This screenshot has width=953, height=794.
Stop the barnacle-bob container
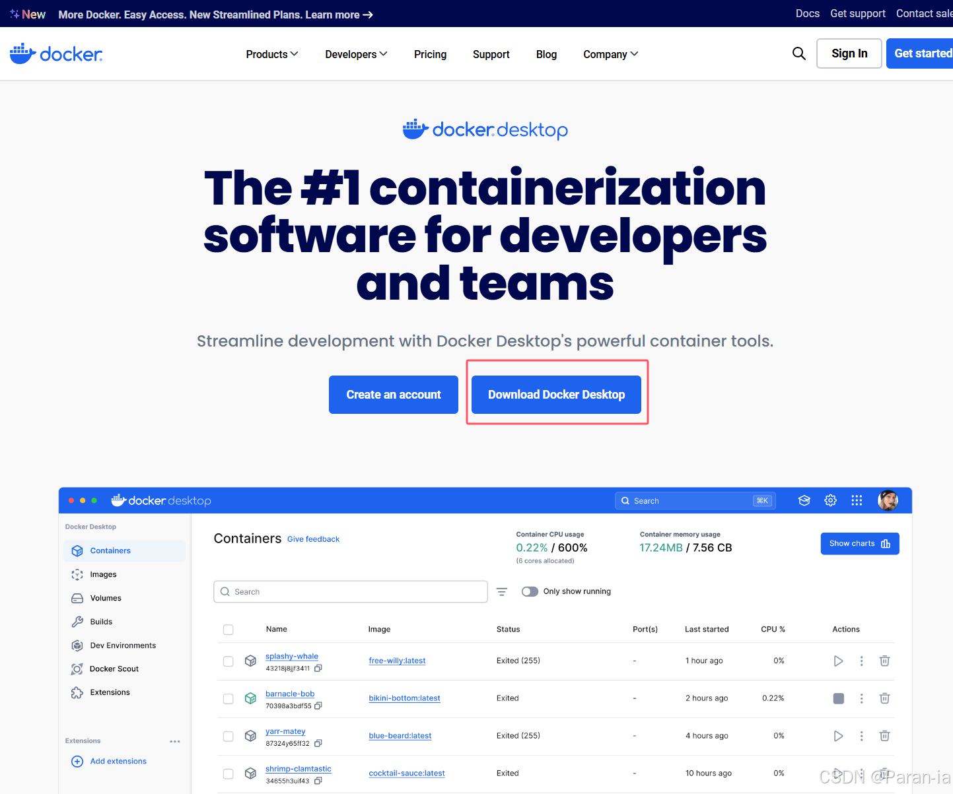(839, 698)
